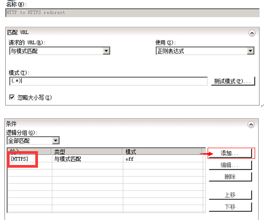Sort by the 模式 column header
This screenshot has height=220, width=264.
(163, 152)
